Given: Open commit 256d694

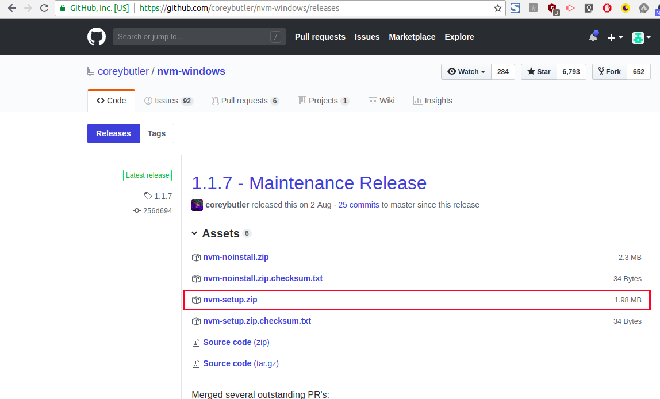Looking at the screenshot, I should click(x=152, y=210).
